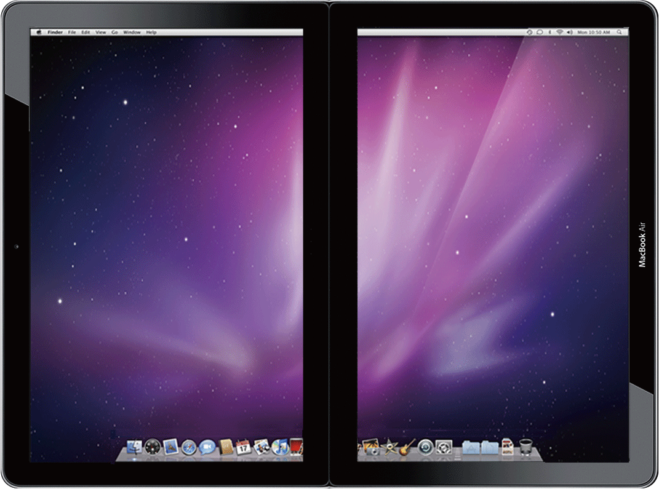
Task: Open the Trash in the Dock
Action: click(x=525, y=447)
